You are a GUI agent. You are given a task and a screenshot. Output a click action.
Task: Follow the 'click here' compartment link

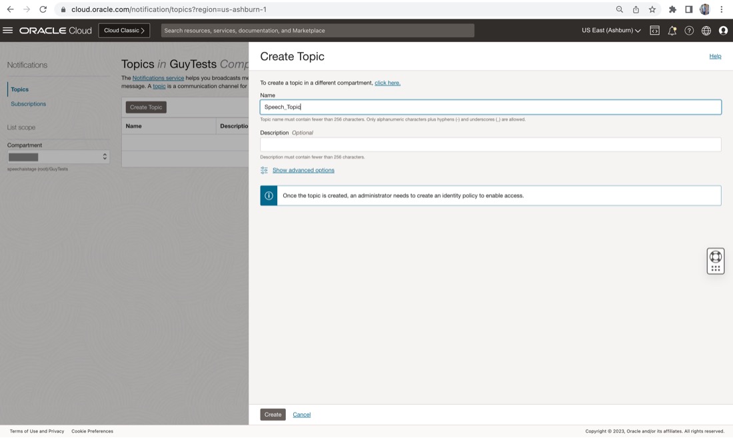pyautogui.click(x=388, y=83)
